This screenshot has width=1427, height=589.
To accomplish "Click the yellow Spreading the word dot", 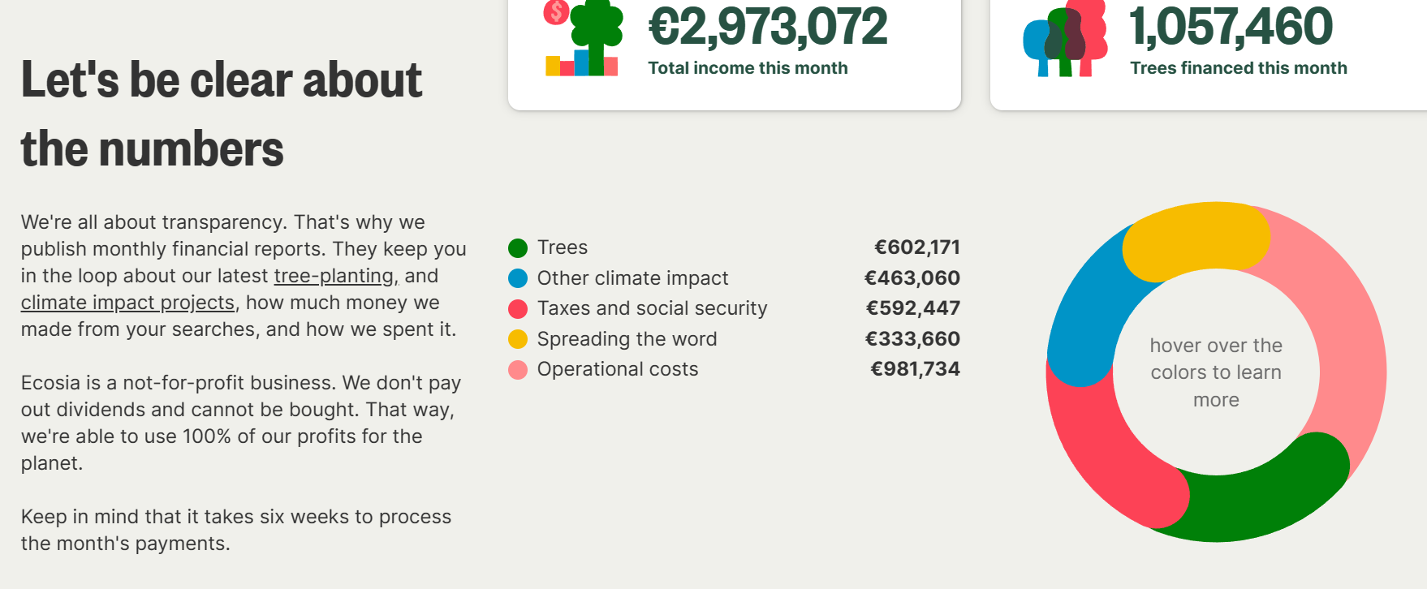I will [518, 339].
